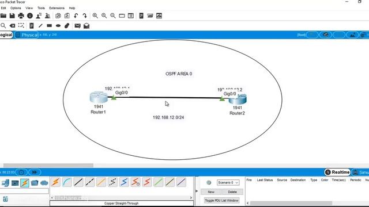Expand the PDU panel arrow
Viewport: 369px width, 207px height.
coord(197,191)
